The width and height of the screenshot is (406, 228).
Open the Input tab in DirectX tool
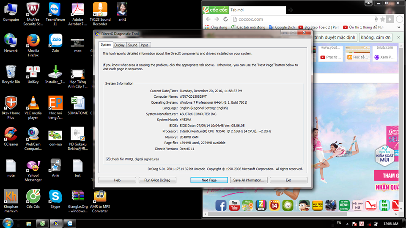pos(144,45)
